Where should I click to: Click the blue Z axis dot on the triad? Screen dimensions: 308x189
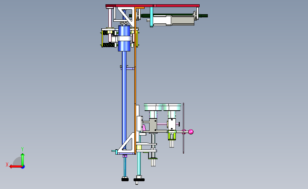pyautogui.click(x=23, y=167)
